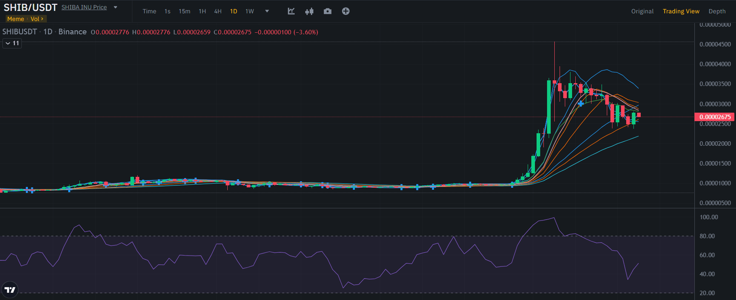736x300 pixels.
Task: Click the candlestick chart style icon
Action: [309, 11]
